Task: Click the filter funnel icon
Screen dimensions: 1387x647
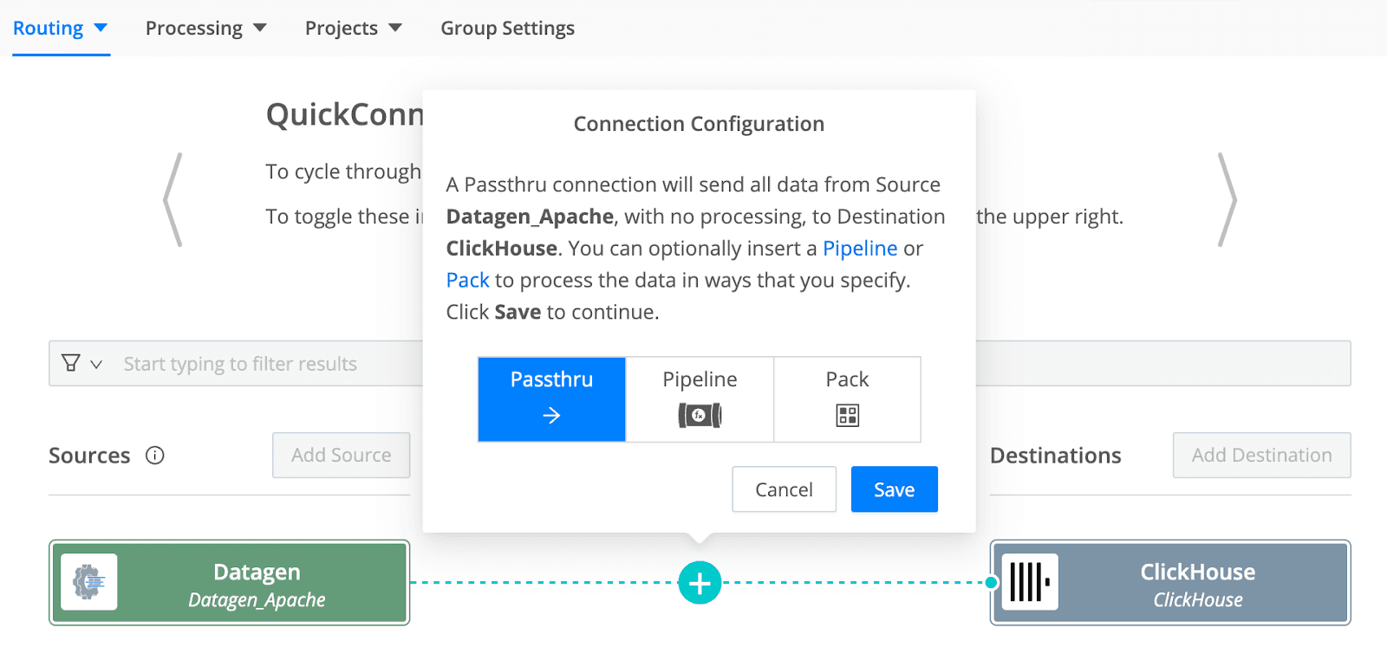Action: (71, 364)
